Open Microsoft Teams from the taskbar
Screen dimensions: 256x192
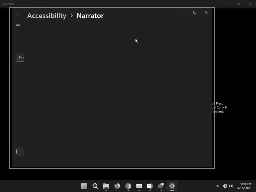(x=150, y=186)
